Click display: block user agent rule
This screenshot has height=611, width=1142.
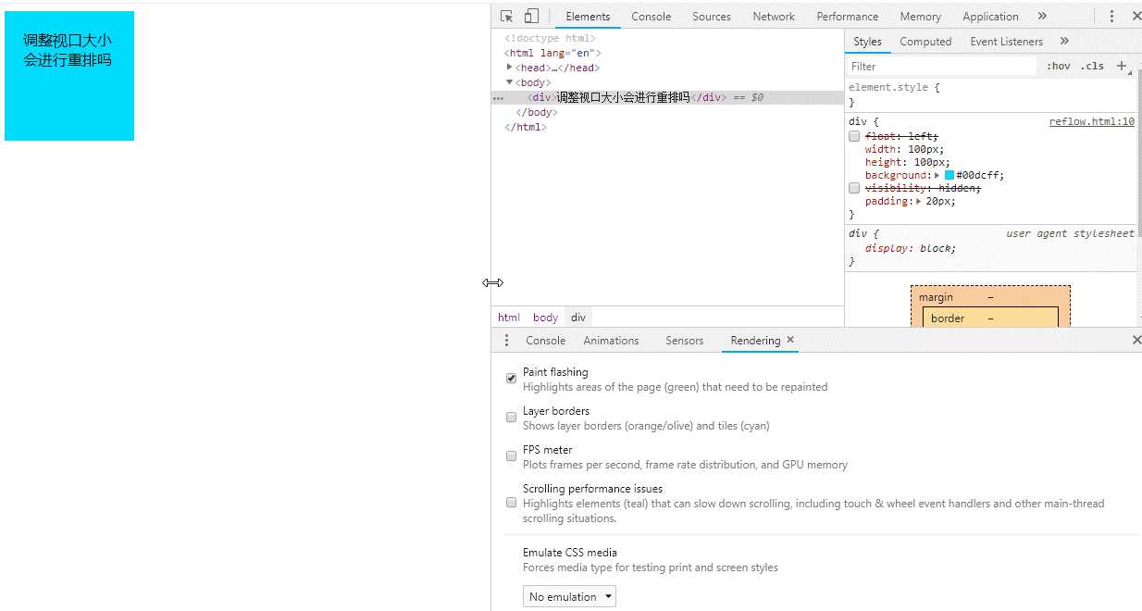click(x=911, y=248)
